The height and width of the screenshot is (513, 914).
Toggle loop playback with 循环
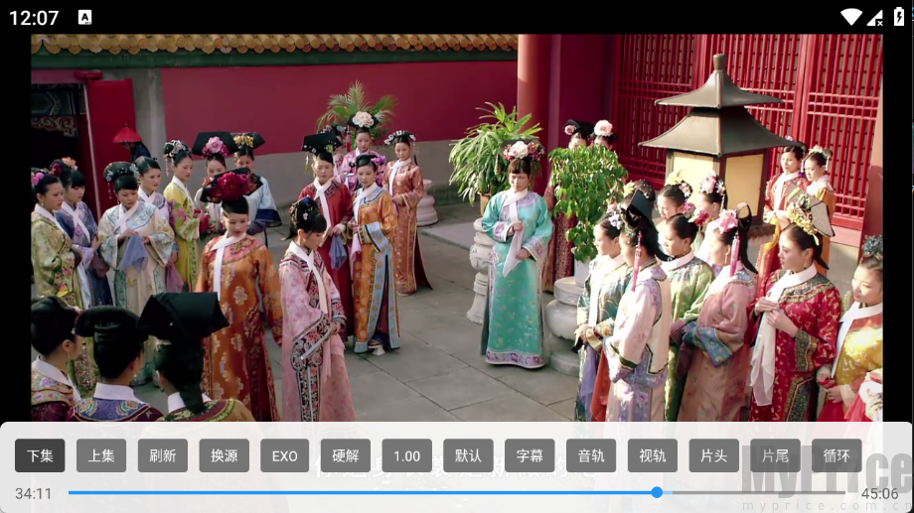(x=837, y=455)
